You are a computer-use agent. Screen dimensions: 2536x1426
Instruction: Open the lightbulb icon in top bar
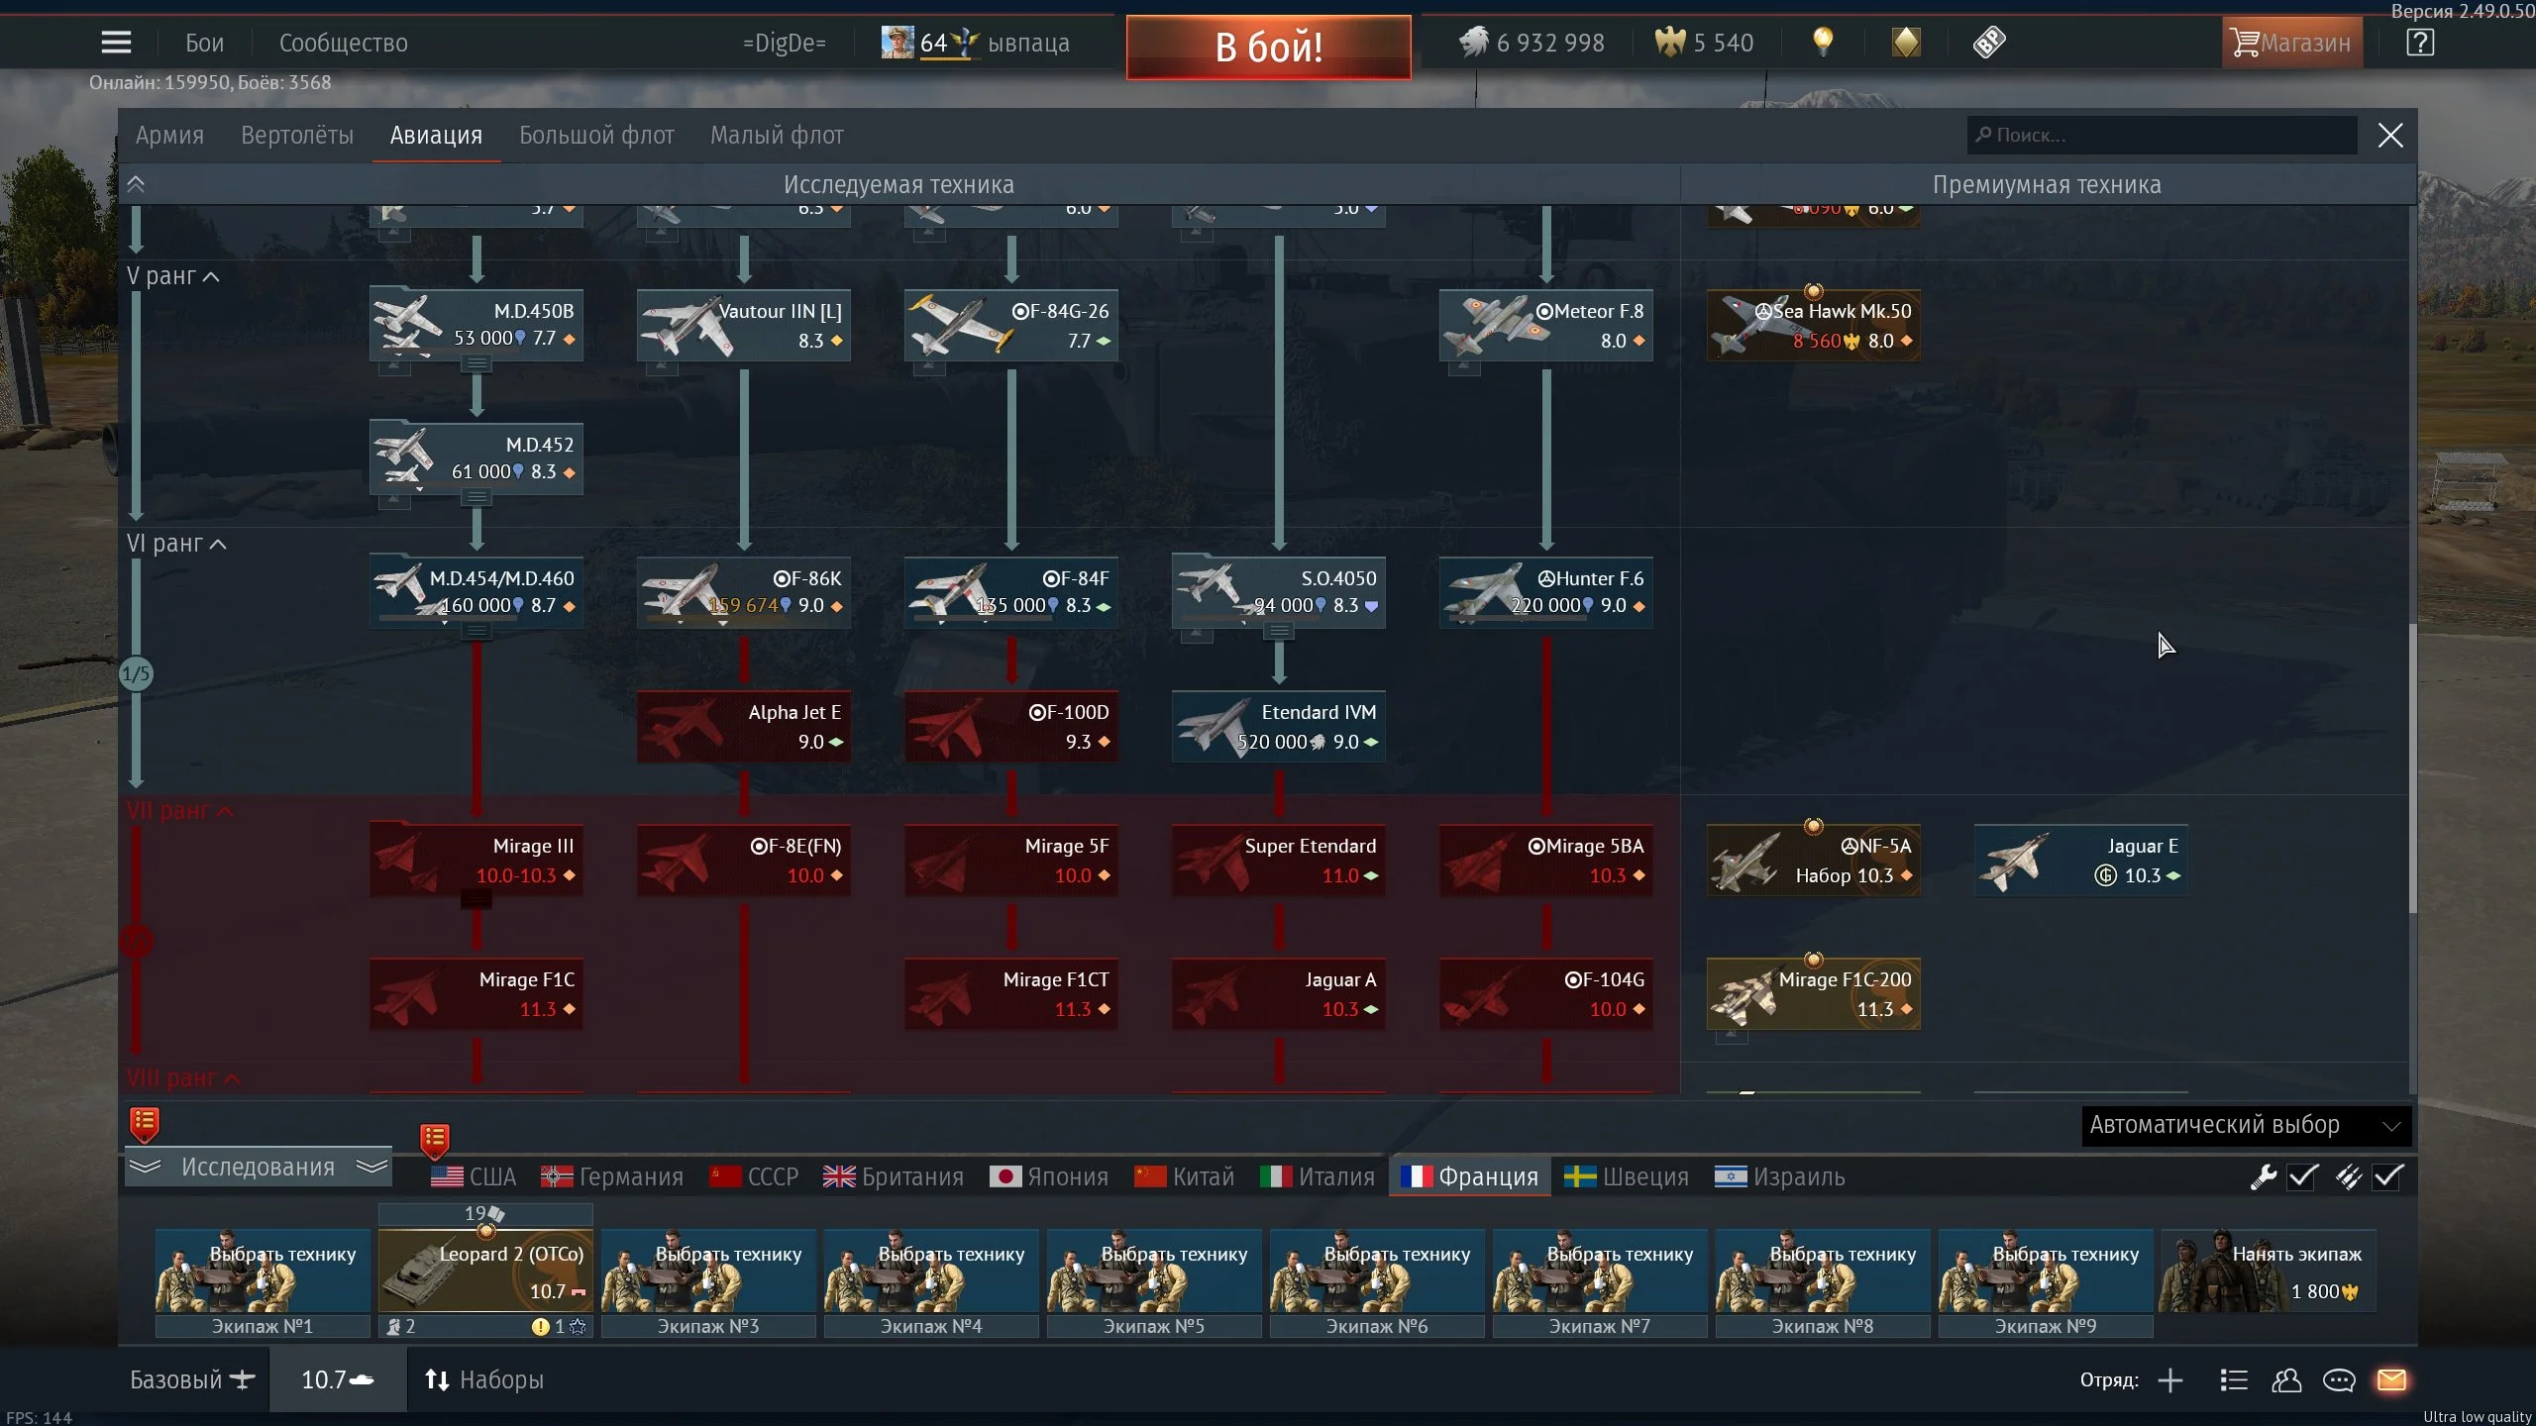(1823, 43)
